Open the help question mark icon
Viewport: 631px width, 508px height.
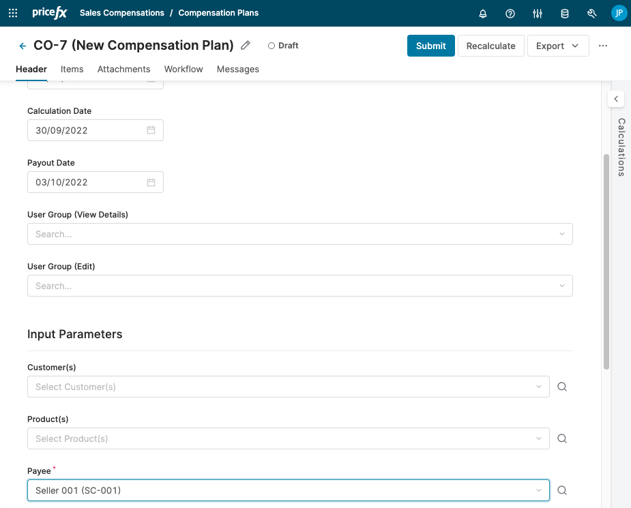510,13
